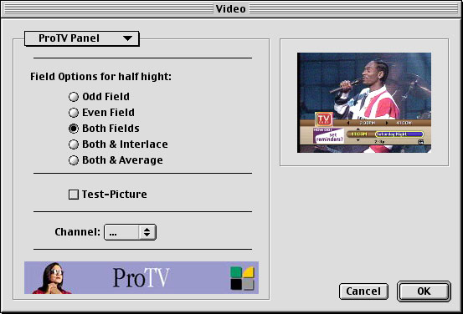
Task: Select the Odd Field radio button
Action: (74, 97)
